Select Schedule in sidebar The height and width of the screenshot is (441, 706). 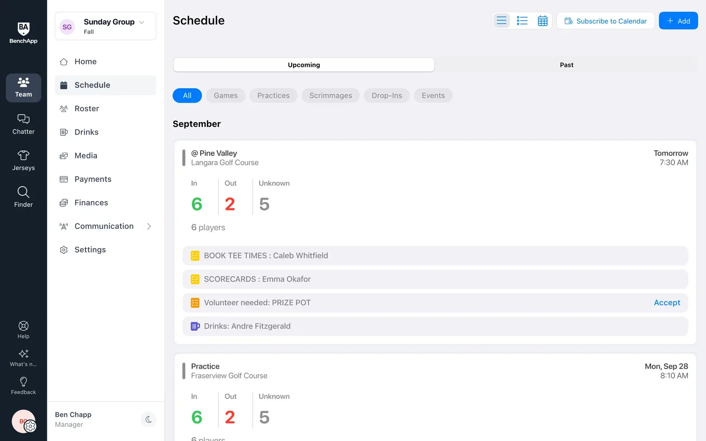105,85
